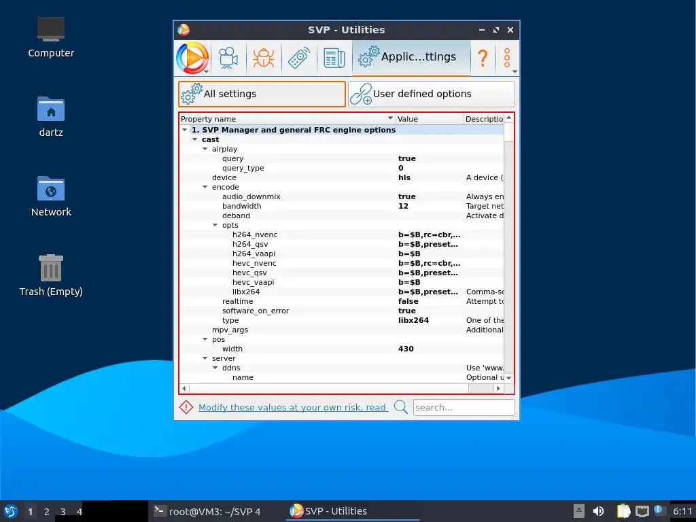
Task: Open the SVP main menu logo button
Action: pyautogui.click(x=192, y=58)
